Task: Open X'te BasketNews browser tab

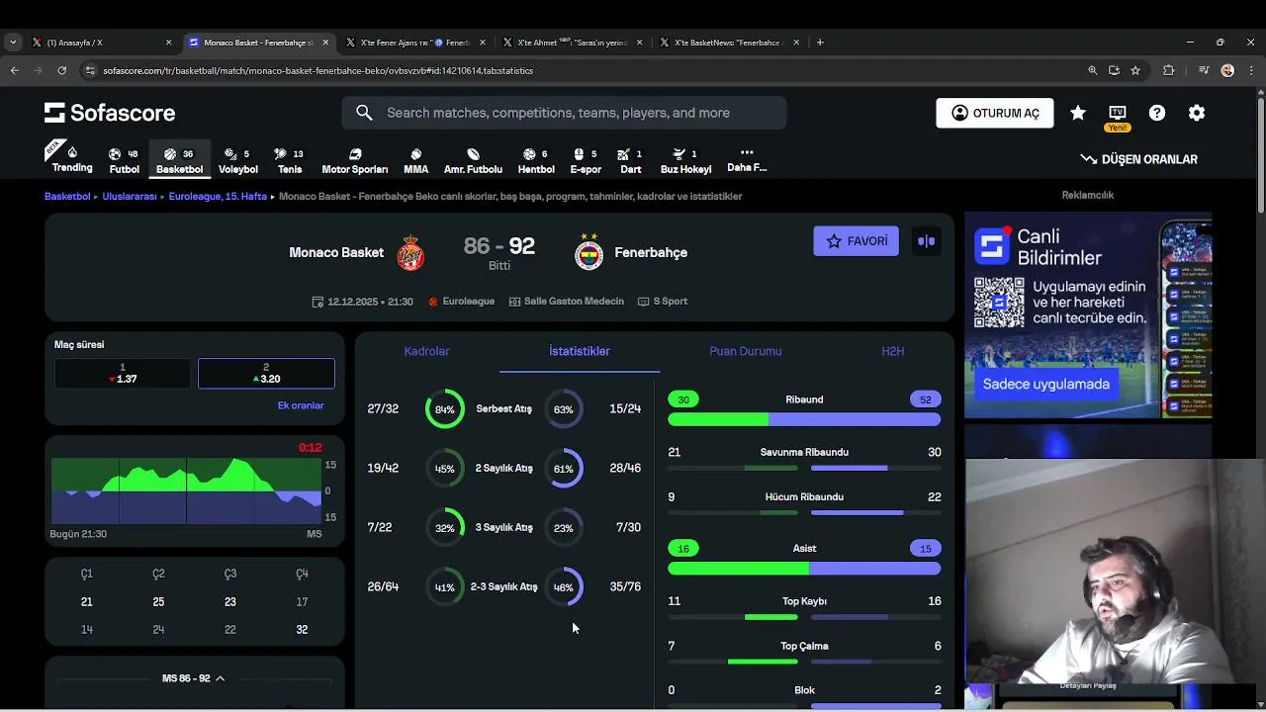Action: (x=730, y=43)
